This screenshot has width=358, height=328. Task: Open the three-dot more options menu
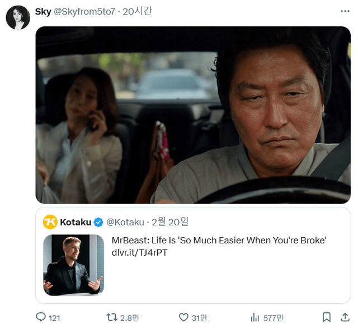click(345, 11)
